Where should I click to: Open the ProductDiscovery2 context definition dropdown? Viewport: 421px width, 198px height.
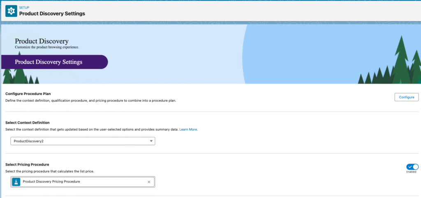pyautogui.click(x=82, y=141)
